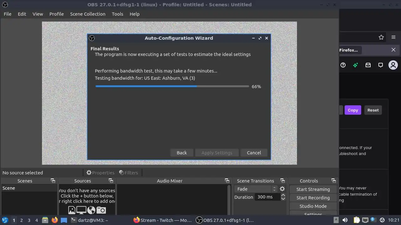Image resolution: width=401 pixels, height=225 pixels.
Task: Open the Profile menu
Action: (56, 14)
